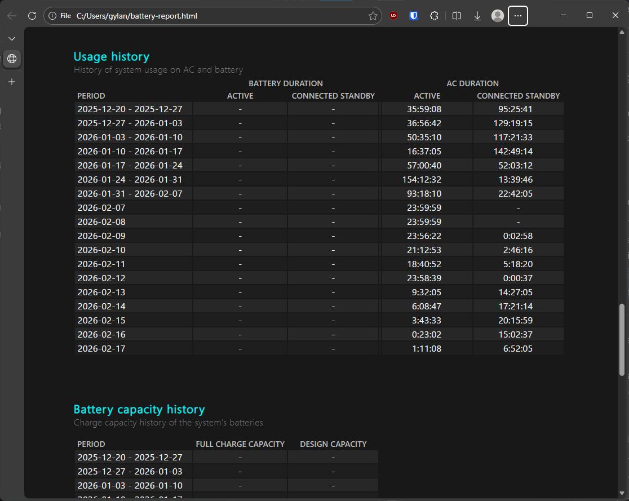Image resolution: width=629 pixels, height=501 pixels.
Task: Open the Bitwarden extension icon
Action: tap(414, 16)
